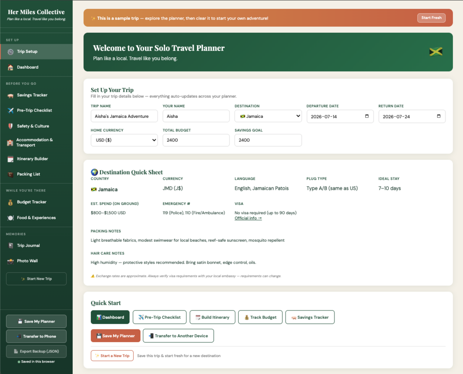Click Pre-Trip Checklist quick start button
The width and height of the screenshot is (463, 374).
point(159,317)
